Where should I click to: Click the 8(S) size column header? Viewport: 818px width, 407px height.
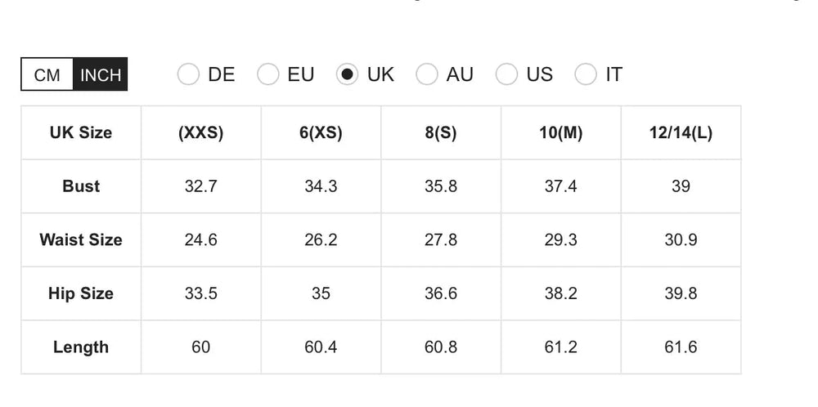coord(441,132)
